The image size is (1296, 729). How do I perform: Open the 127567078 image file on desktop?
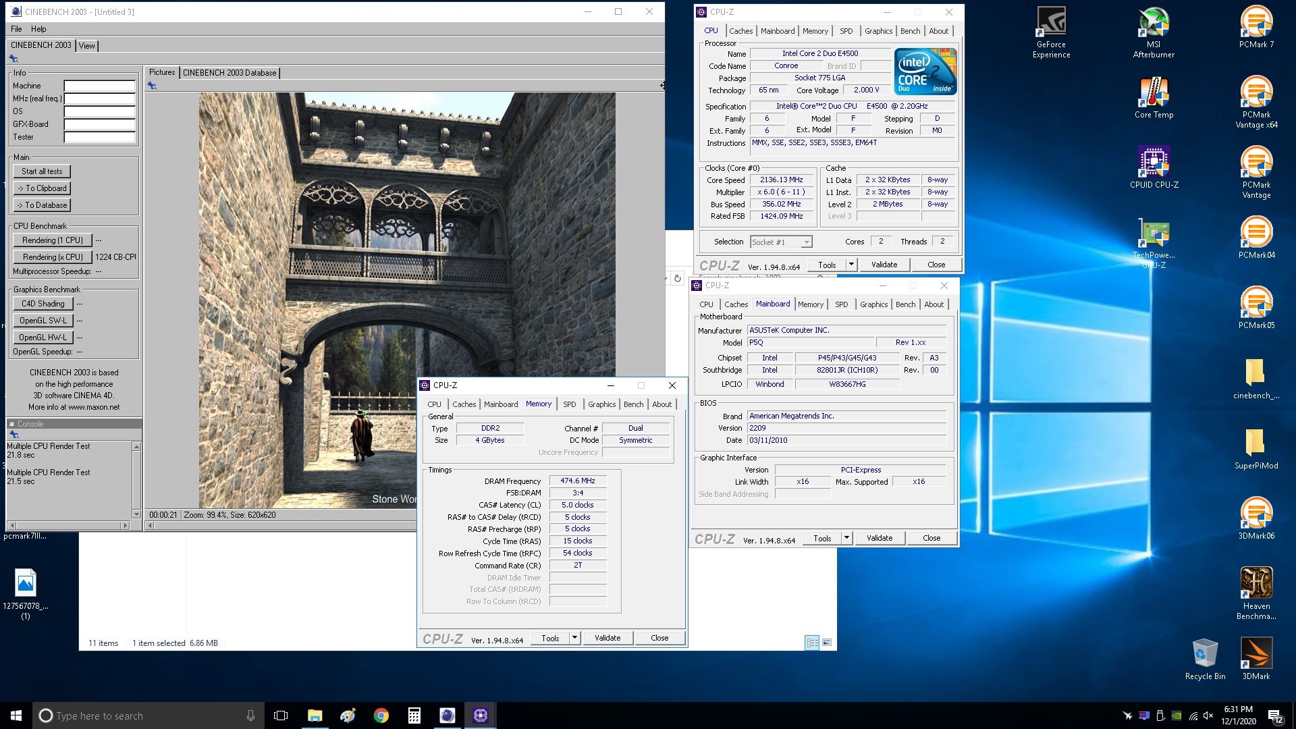point(26,594)
